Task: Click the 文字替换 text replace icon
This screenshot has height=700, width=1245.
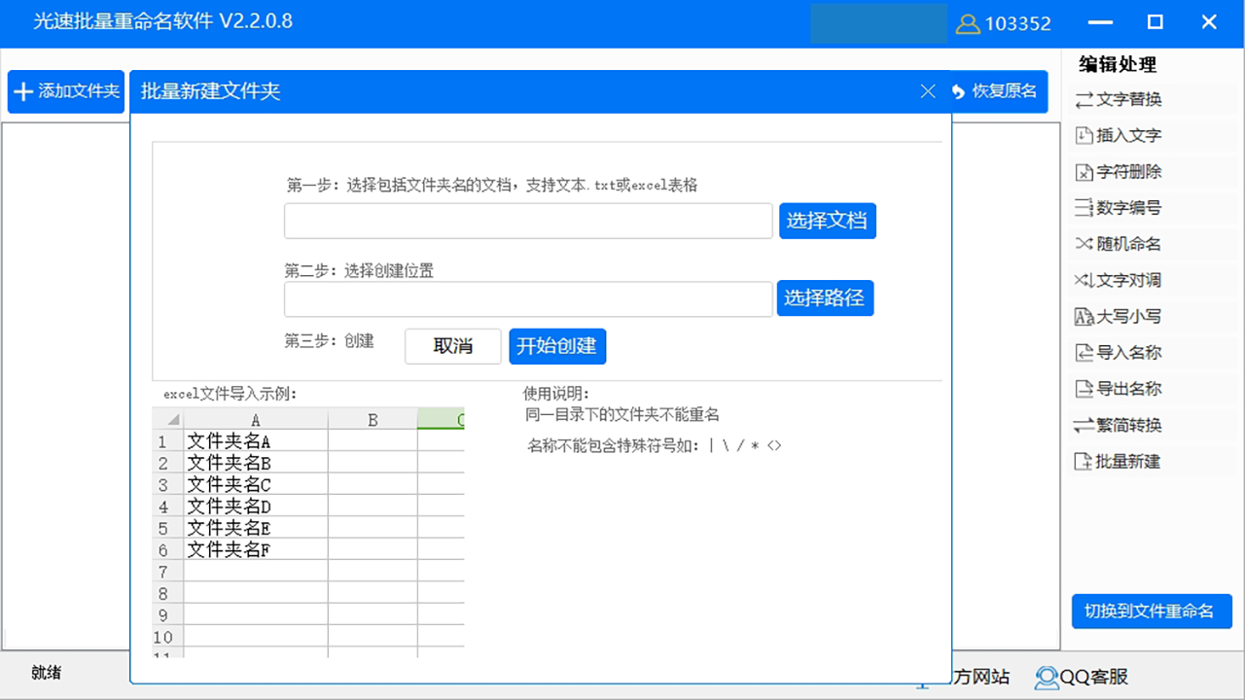Action: (1084, 99)
